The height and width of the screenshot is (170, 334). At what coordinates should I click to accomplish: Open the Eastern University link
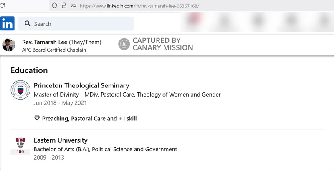[x=61, y=140]
